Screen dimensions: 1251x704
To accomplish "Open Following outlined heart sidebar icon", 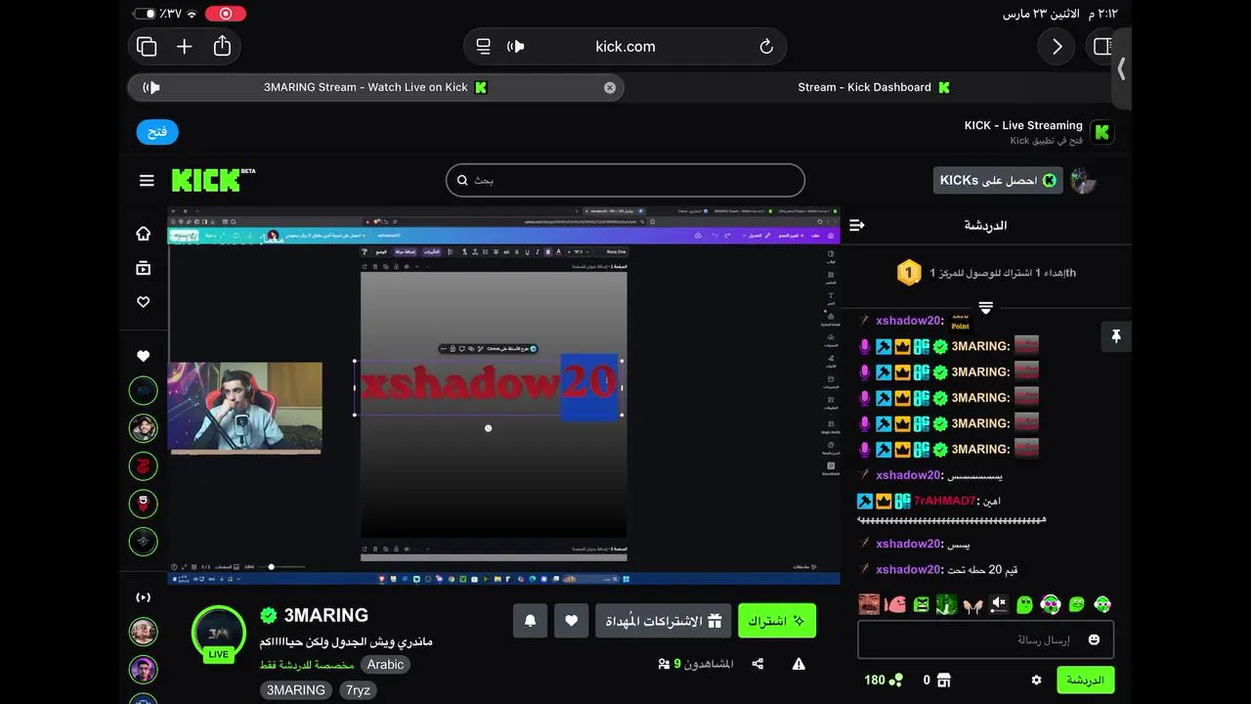I will [x=144, y=302].
